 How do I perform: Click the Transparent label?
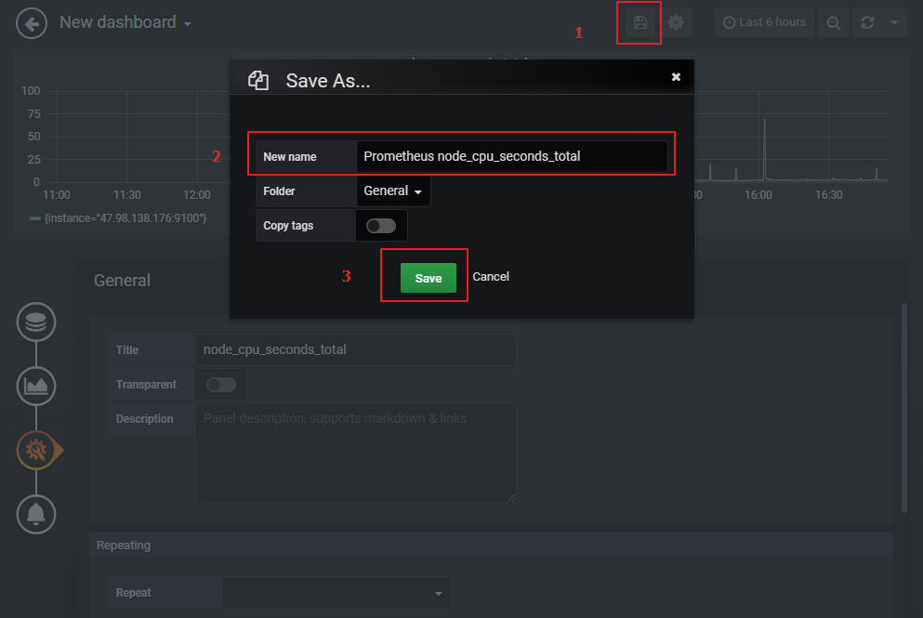[146, 385]
